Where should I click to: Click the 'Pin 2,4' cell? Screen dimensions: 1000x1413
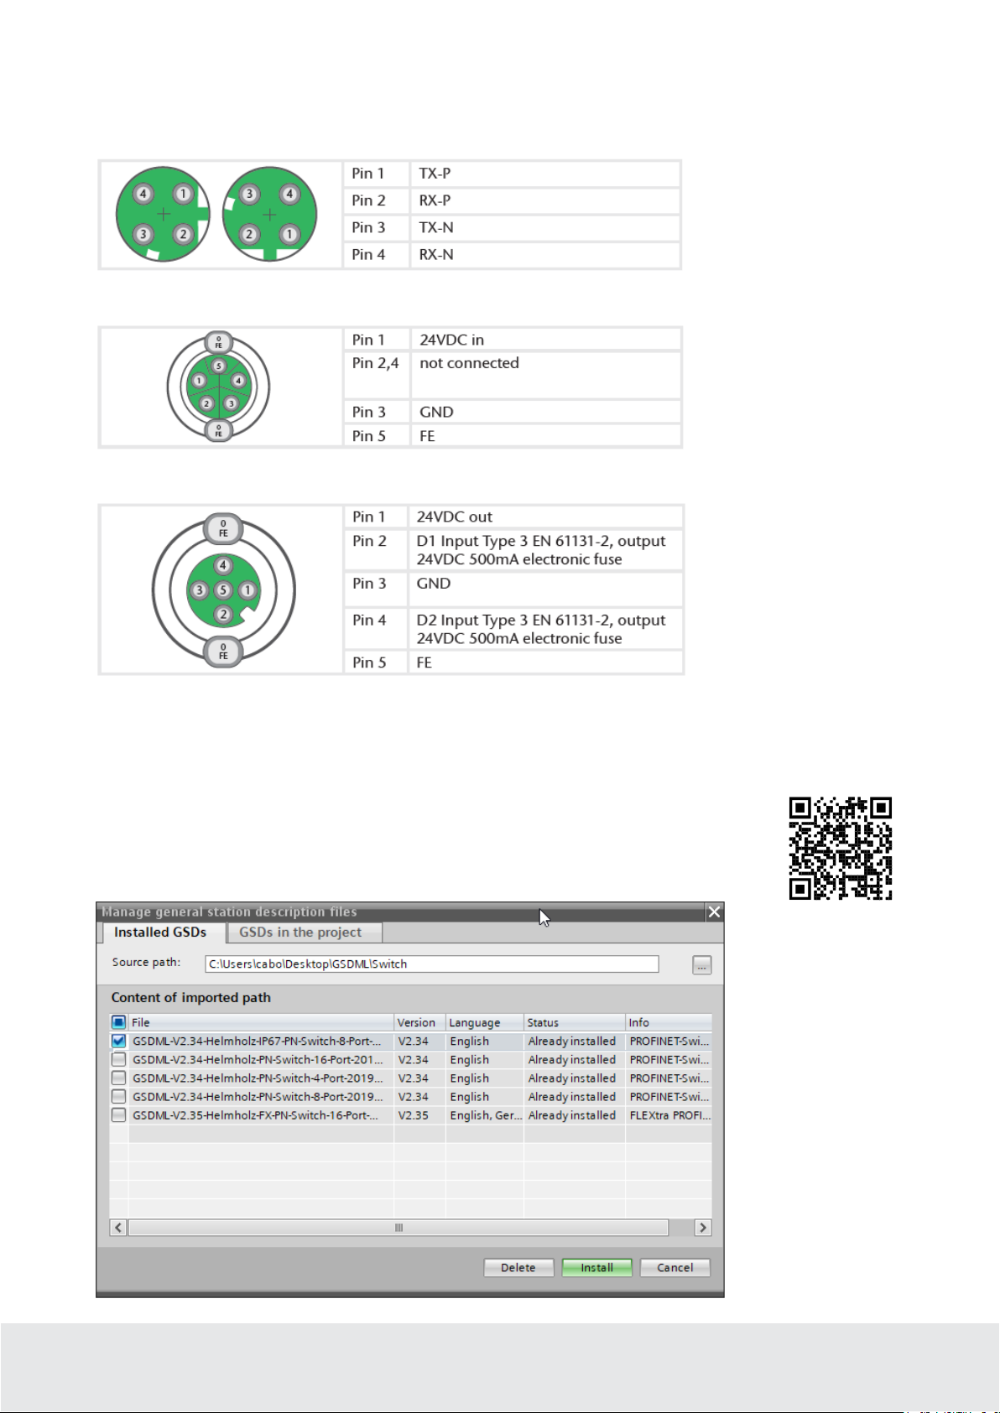click(376, 375)
